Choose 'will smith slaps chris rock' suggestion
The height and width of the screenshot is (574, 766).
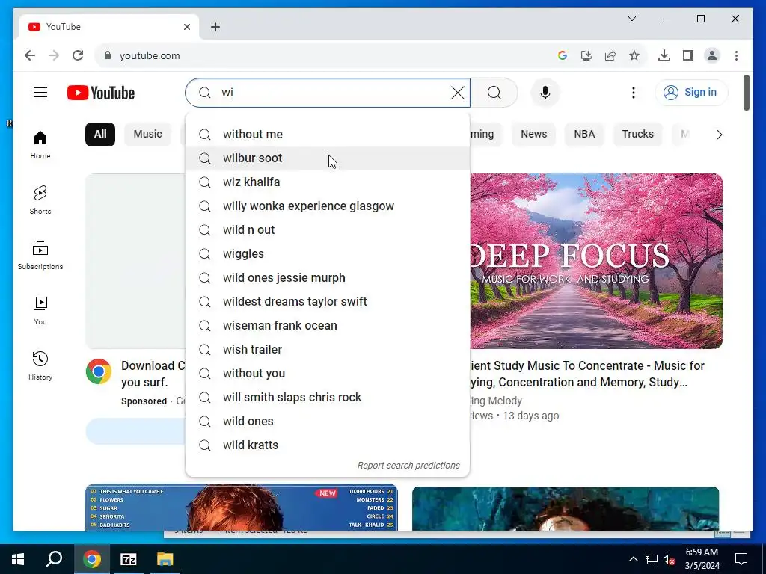[x=328, y=398]
